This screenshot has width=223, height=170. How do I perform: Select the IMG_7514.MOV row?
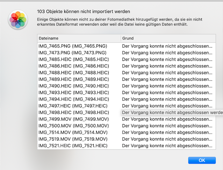pos(73,132)
